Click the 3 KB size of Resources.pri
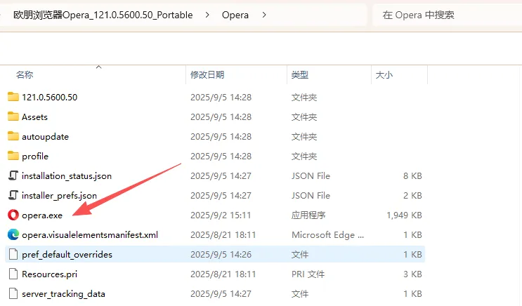 click(412, 274)
